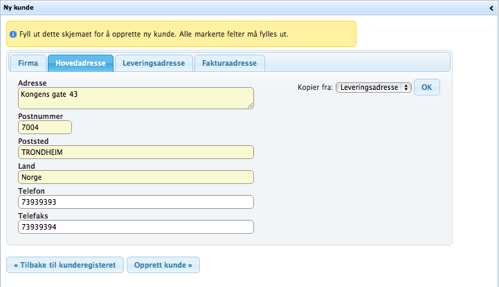499x287 pixels.
Task: Click into the Postnummer field
Action: point(45,127)
